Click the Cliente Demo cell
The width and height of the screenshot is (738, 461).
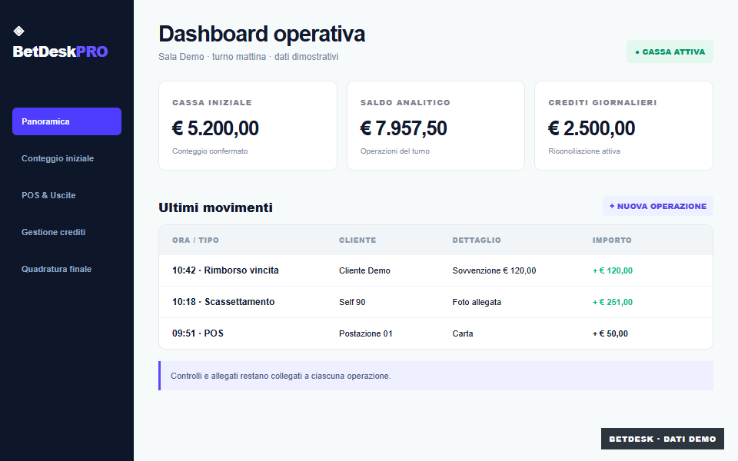364,270
